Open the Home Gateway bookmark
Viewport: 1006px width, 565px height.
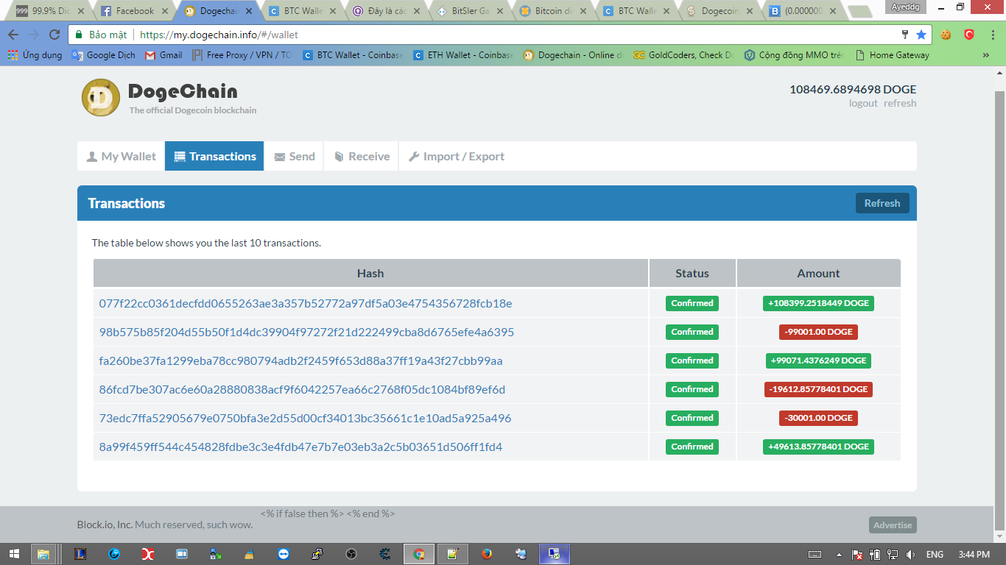892,55
